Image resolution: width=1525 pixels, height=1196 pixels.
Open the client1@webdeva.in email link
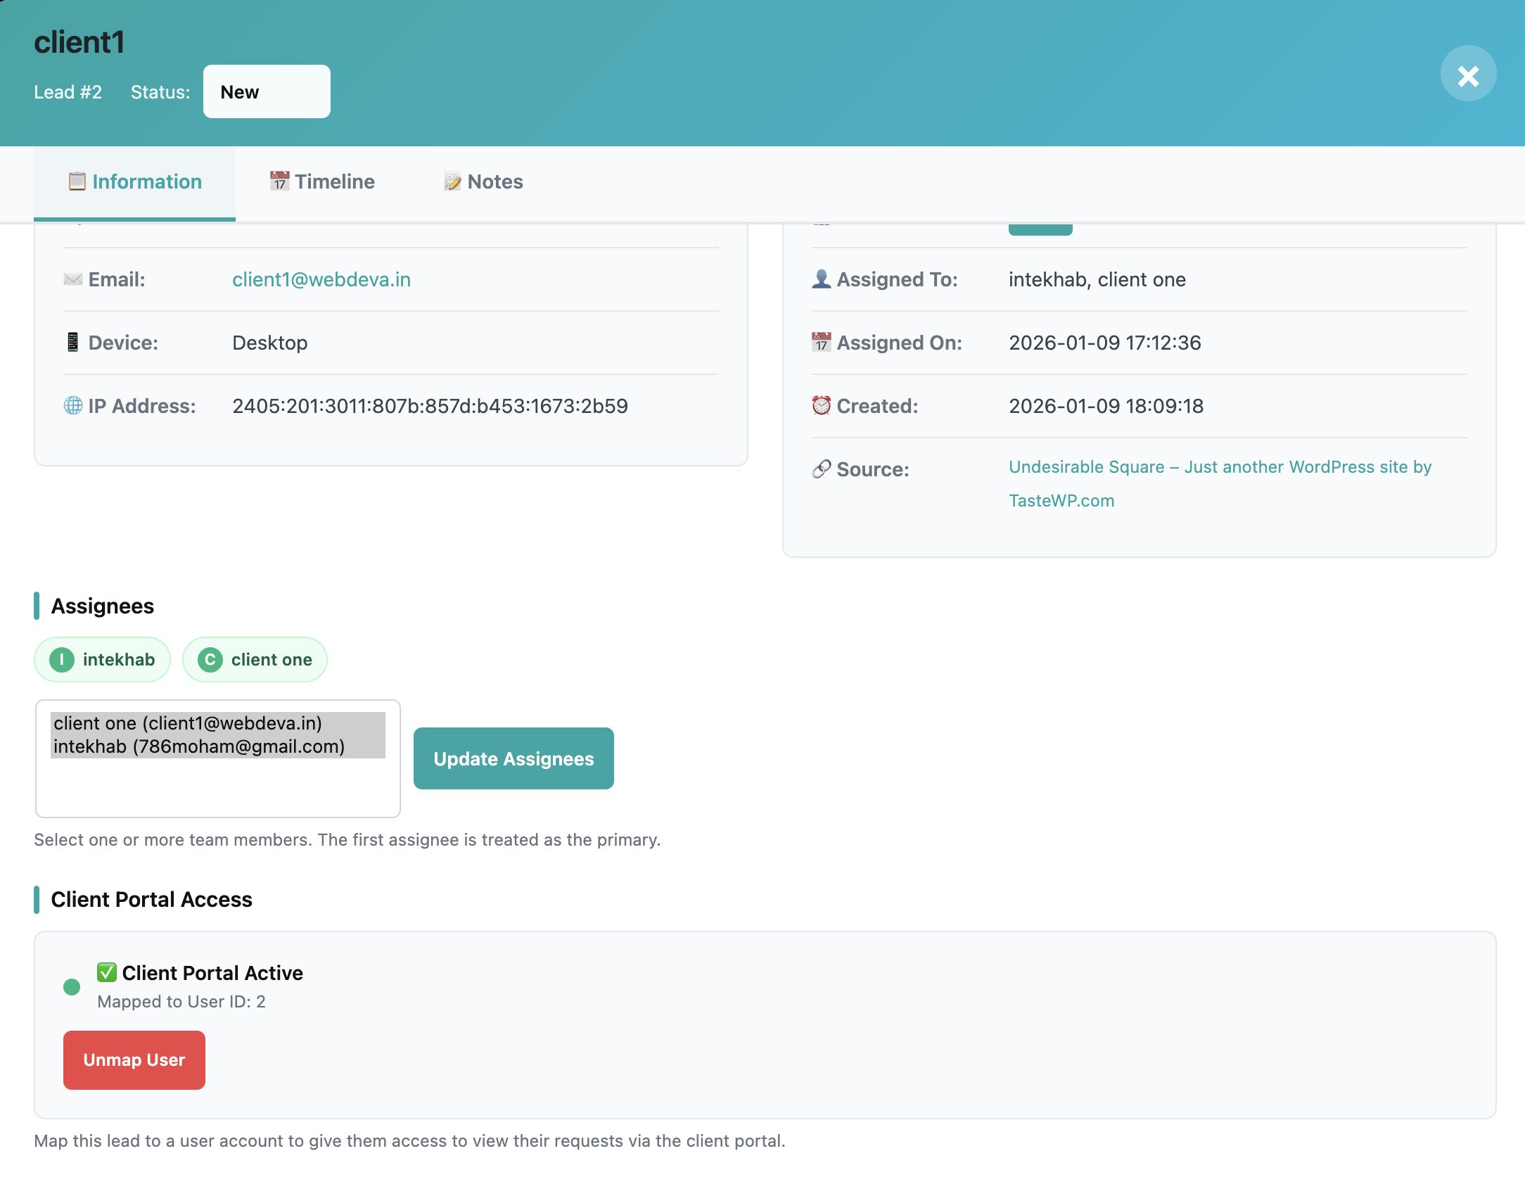click(321, 280)
